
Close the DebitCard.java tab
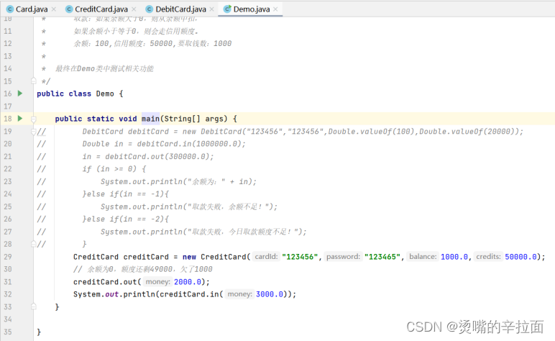[211, 9]
